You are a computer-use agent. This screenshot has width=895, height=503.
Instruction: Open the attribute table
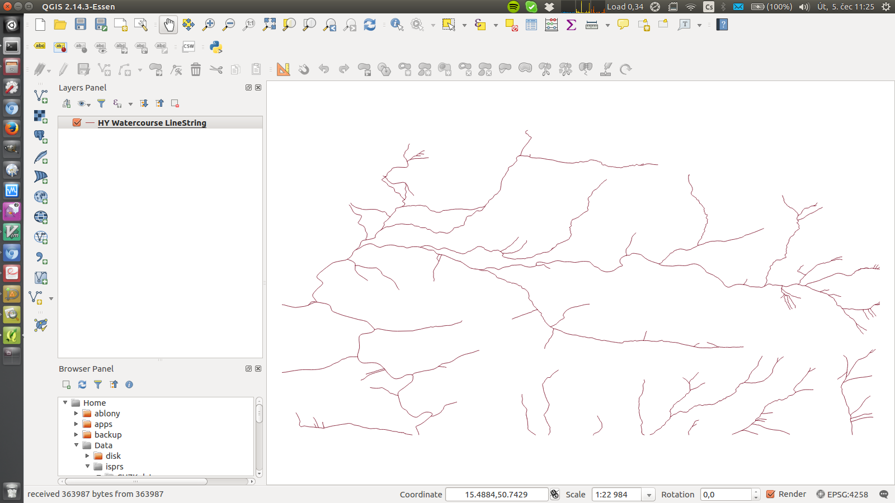[531, 25]
